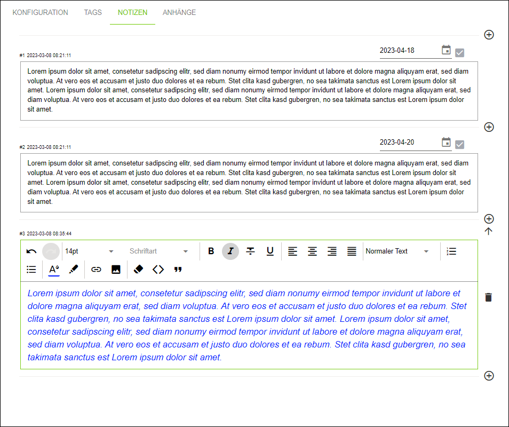
Task: Open the highlight color marker tool
Action: [x=74, y=269]
